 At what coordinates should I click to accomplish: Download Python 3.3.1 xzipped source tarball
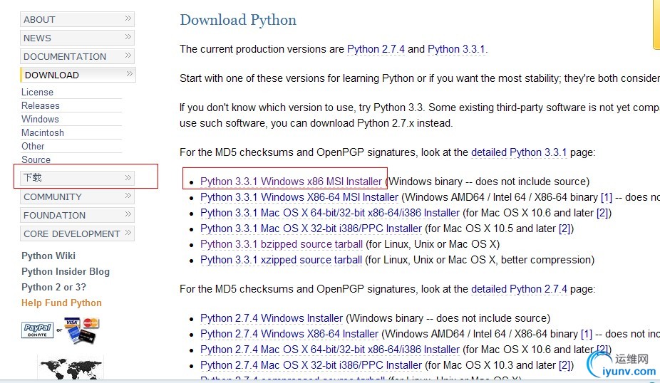point(281,260)
